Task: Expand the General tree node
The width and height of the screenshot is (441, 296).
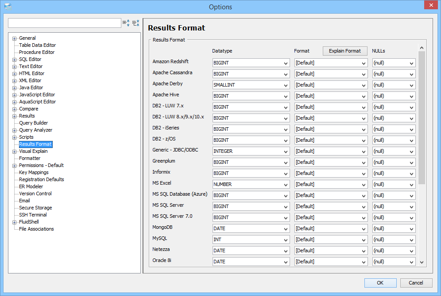Action: (x=14, y=39)
